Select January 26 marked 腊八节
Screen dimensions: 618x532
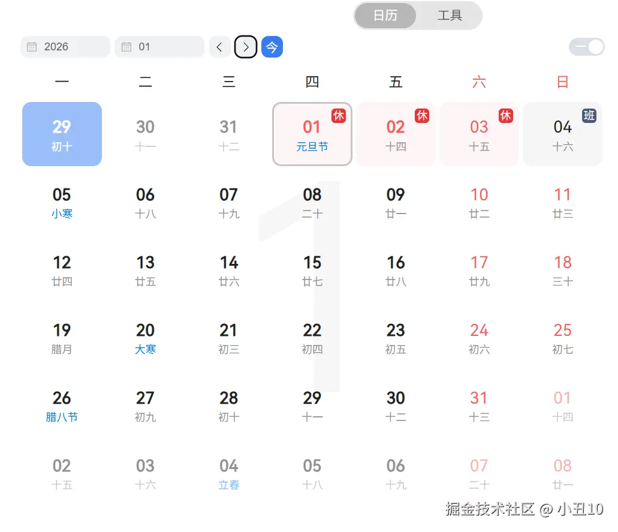[62, 405]
